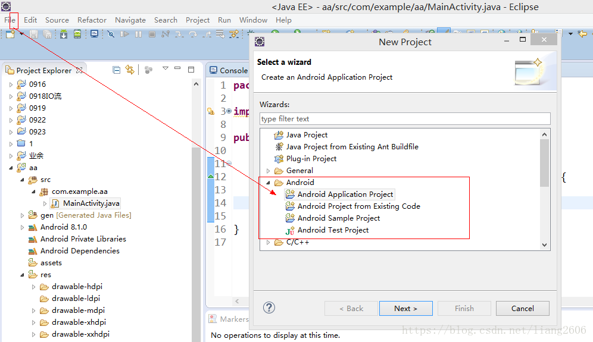593x342 pixels.
Task: Open Project Explorer View Menu triangle
Action: pos(166,68)
